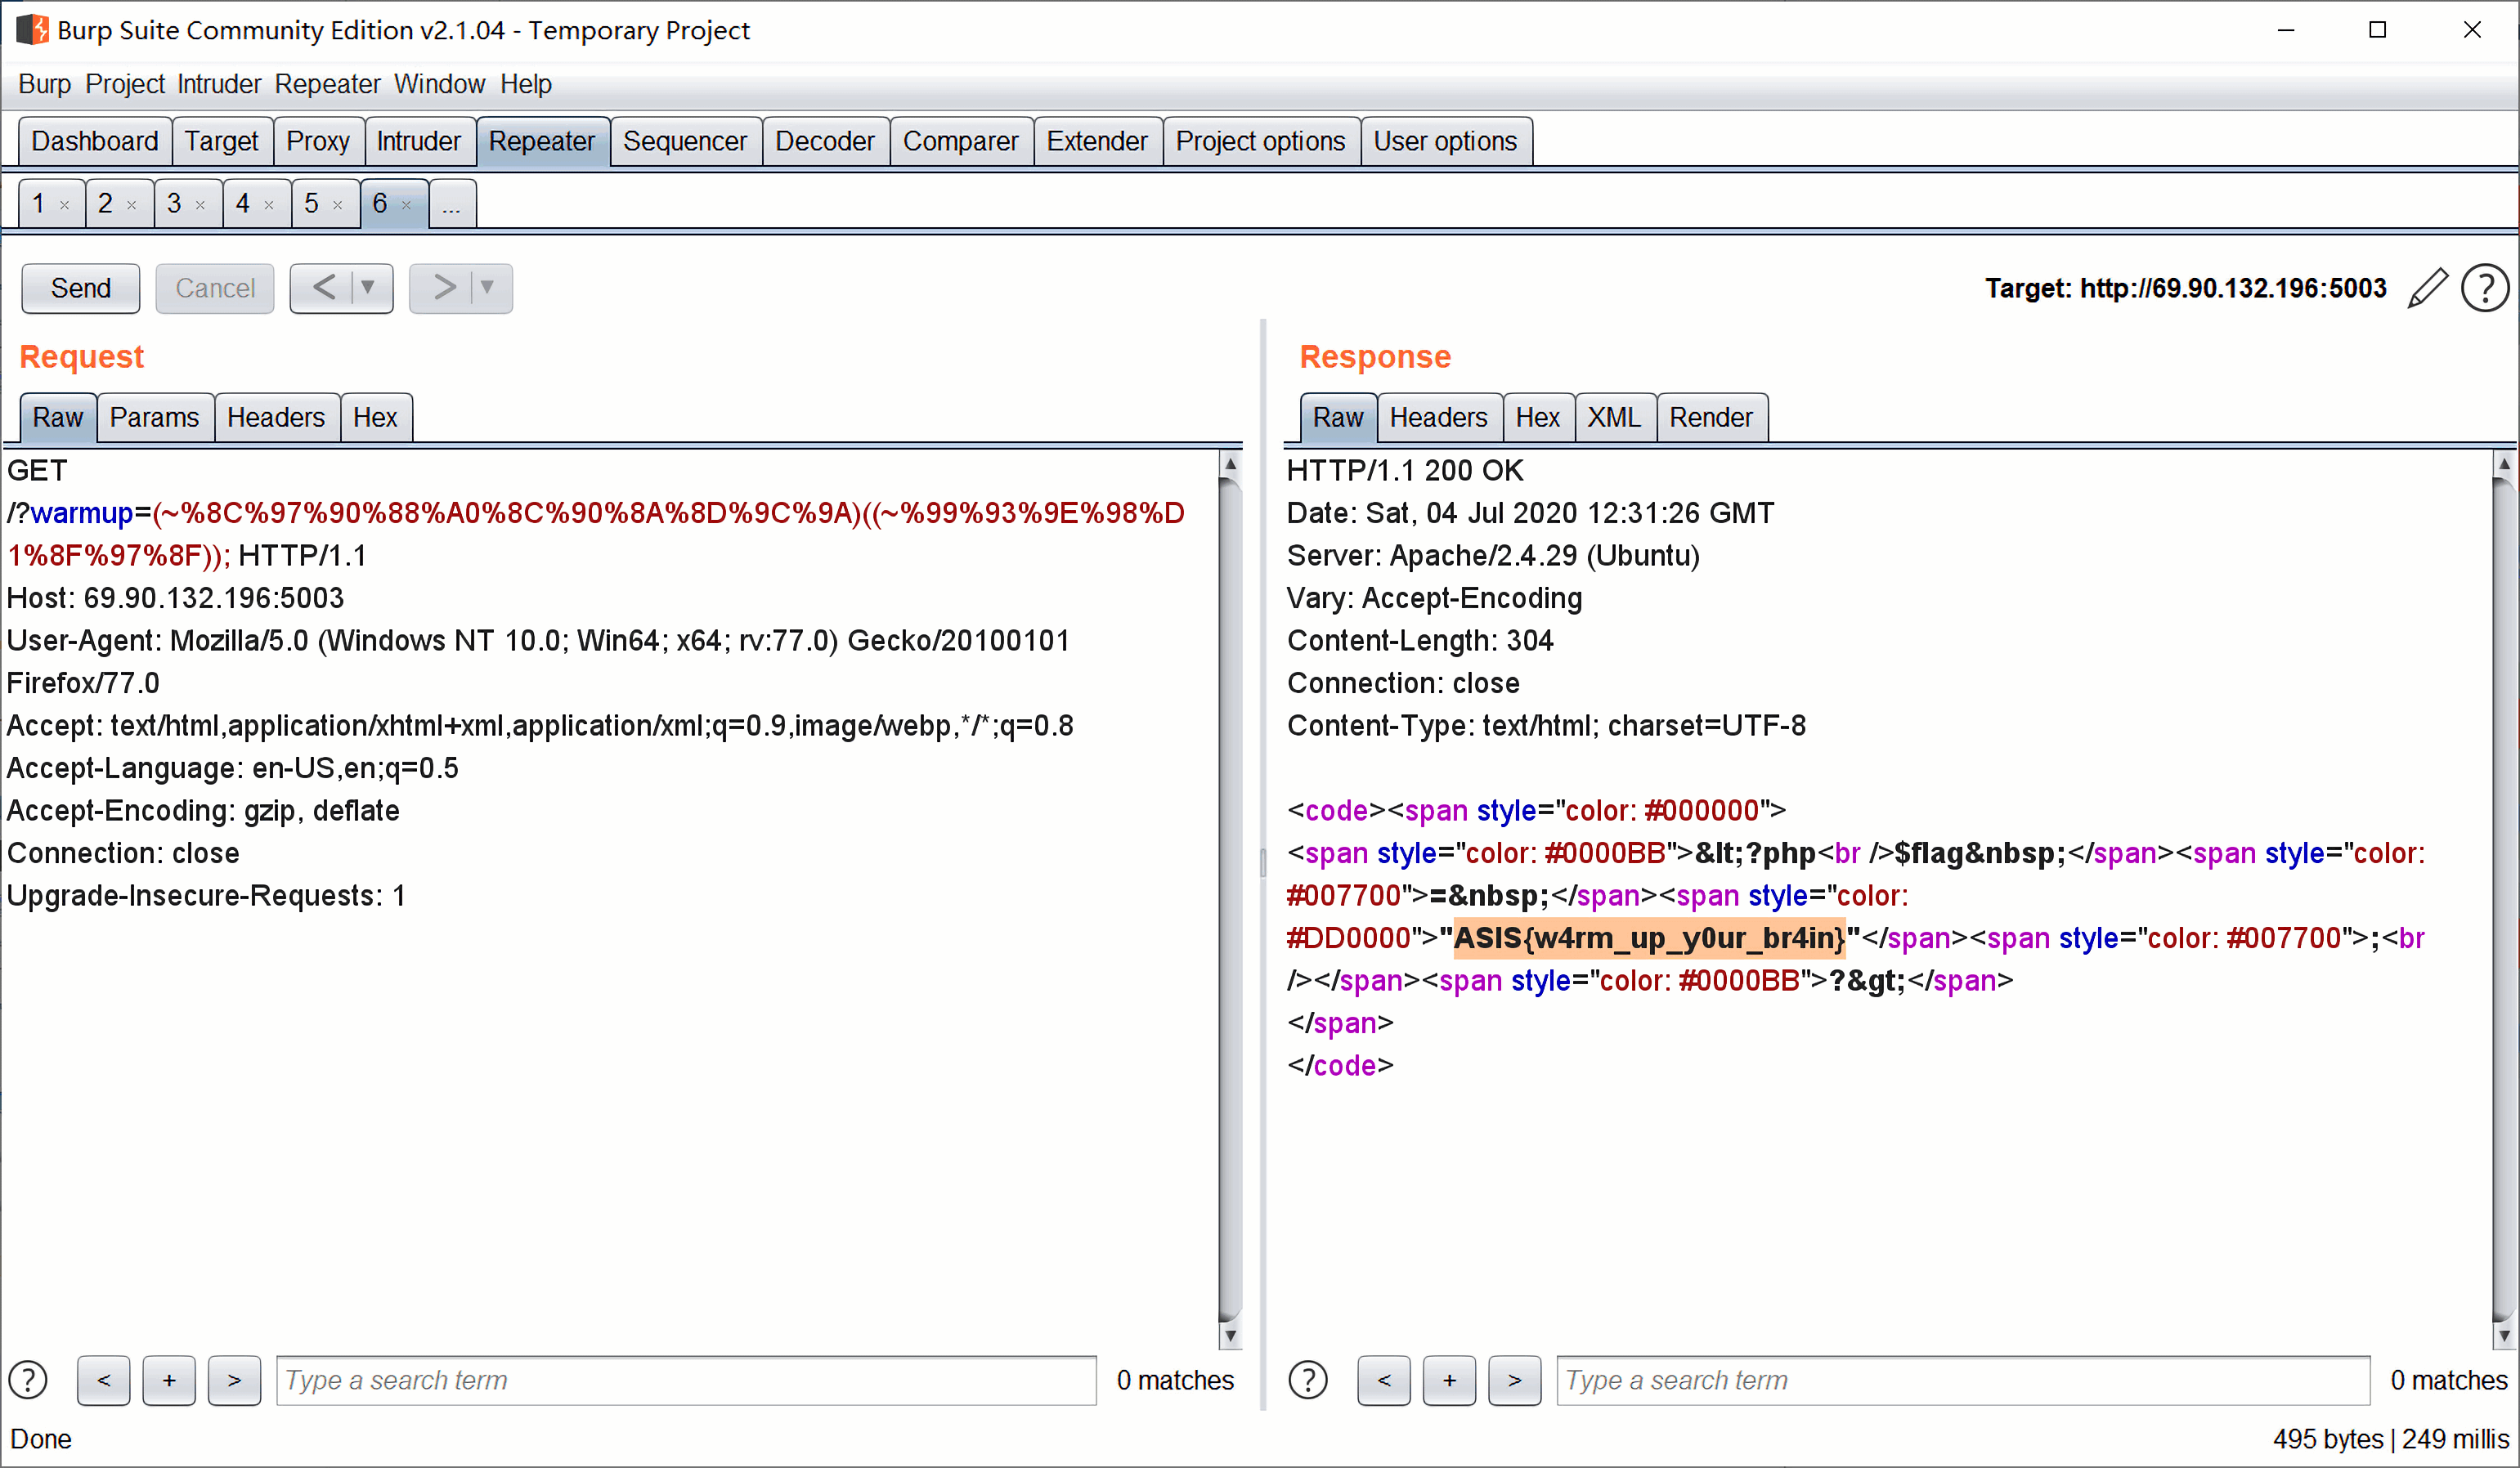Click the warmup parameter name in request
Image resolution: width=2520 pixels, height=1468 pixels.
click(x=82, y=513)
